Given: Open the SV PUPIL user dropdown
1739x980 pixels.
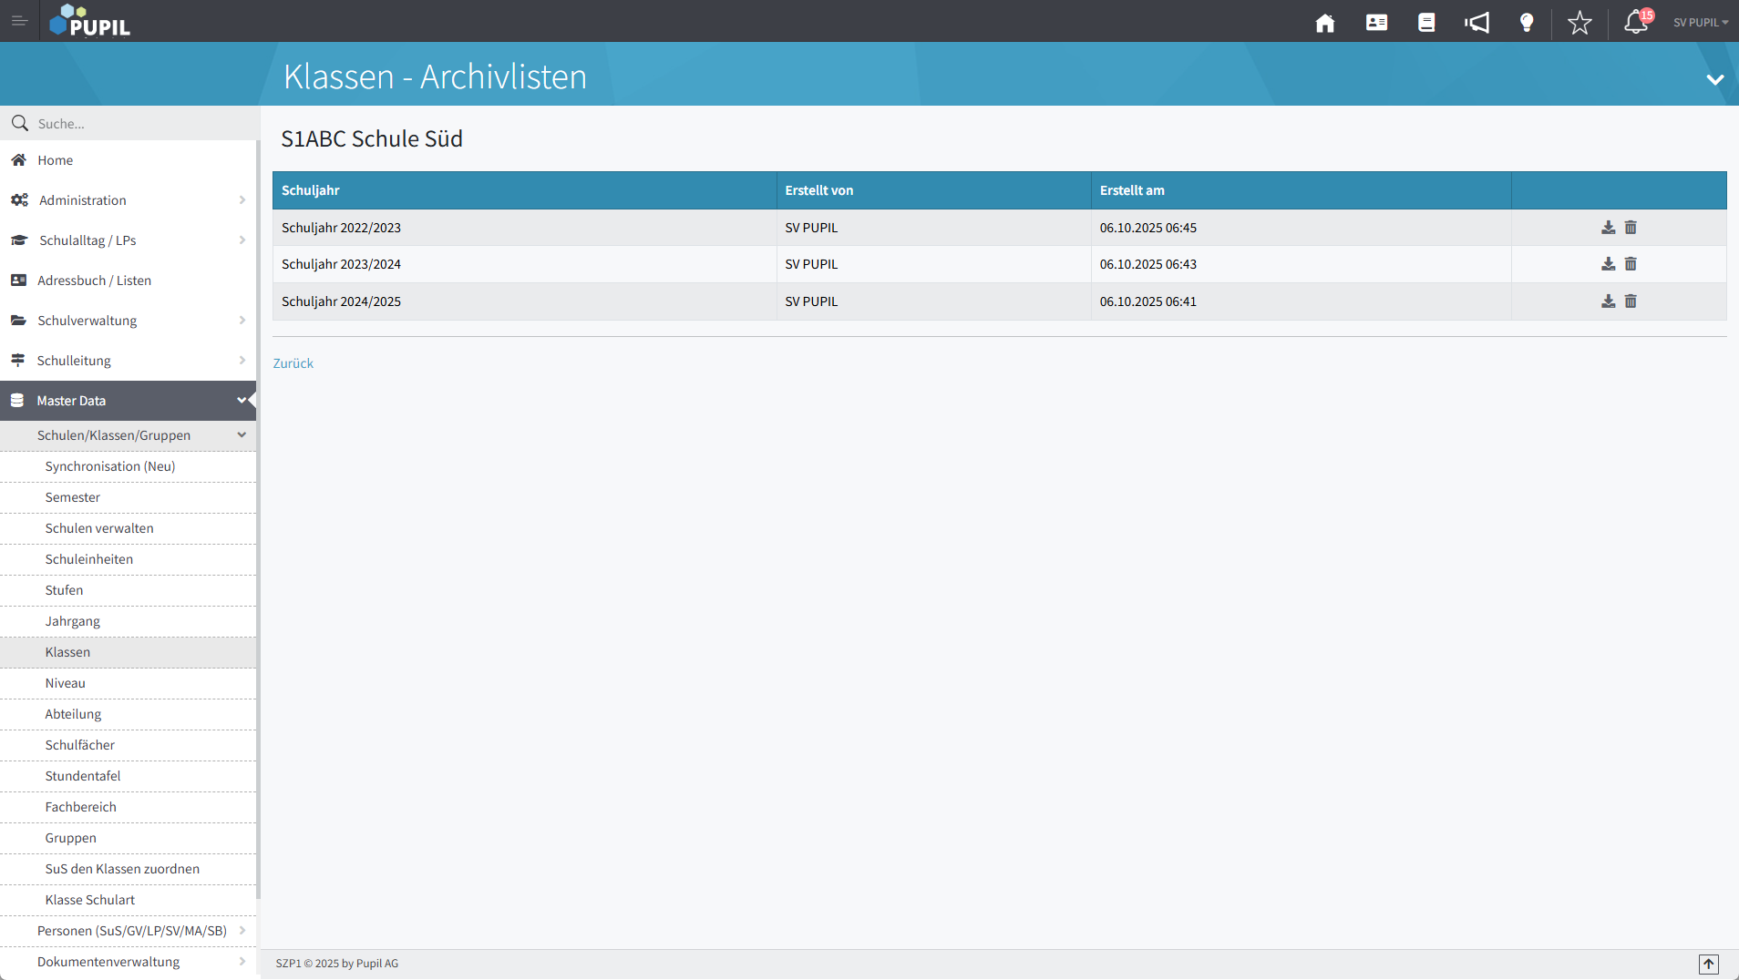Looking at the screenshot, I should (1701, 23).
